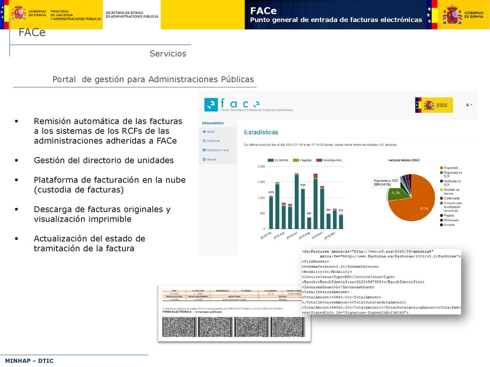Click the Portal de gestión para Administraciones Públicas heading
Screen dimensions: 490x367
[x=153, y=79]
